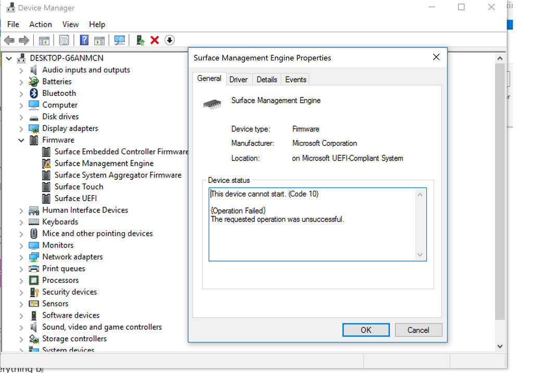
Task: Click the Scan for hardware changes monitor icon
Action: pos(119,40)
